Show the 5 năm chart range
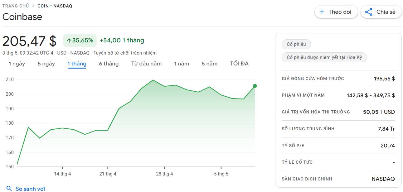This screenshot has height=192, width=403. (x=210, y=64)
